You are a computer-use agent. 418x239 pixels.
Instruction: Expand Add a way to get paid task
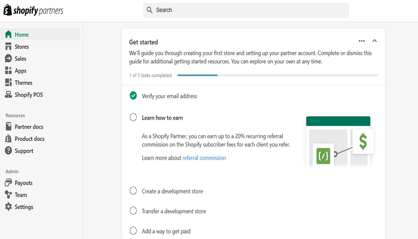pyautogui.click(x=166, y=231)
